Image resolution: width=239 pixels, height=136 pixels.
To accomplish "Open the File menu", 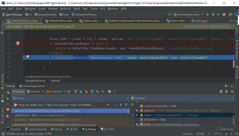I will [x=3, y=9].
